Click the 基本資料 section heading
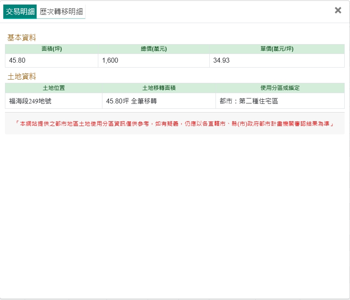 (21, 37)
